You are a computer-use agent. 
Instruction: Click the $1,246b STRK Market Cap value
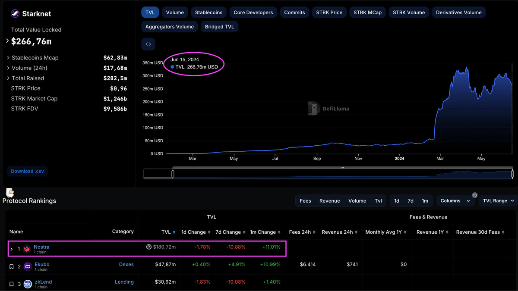(x=115, y=98)
